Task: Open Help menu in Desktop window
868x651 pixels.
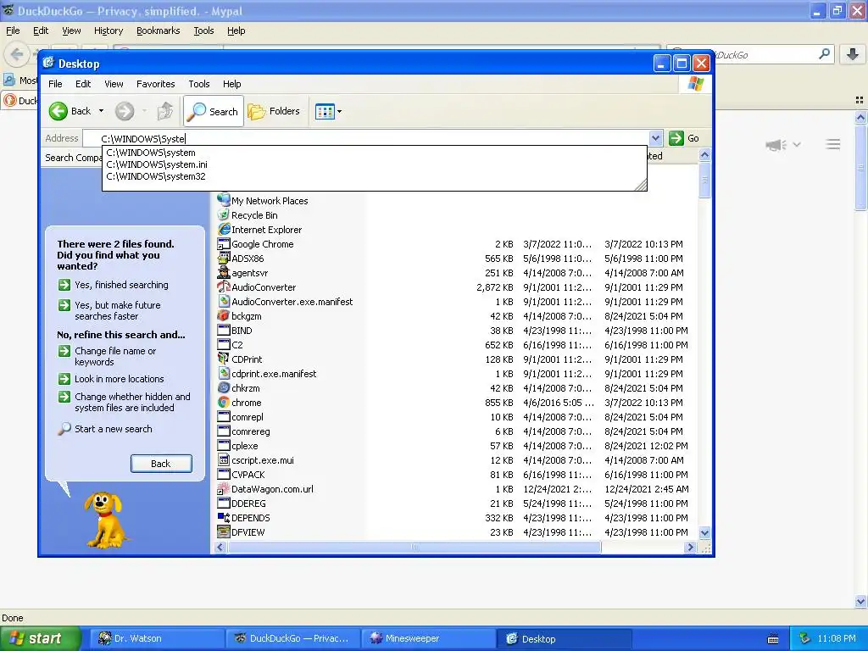Action: (232, 84)
